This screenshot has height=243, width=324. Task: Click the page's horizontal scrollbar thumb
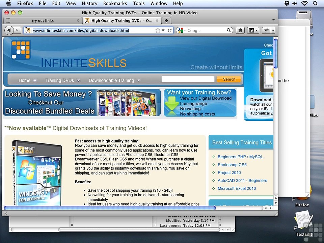pos(110,208)
